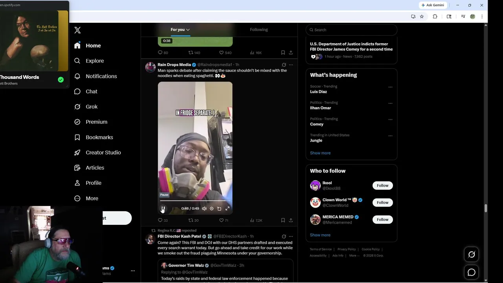The width and height of the screenshot is (503, 283).
Task: Open Premium in the sidebar
Action: click(x=91, y=122)
